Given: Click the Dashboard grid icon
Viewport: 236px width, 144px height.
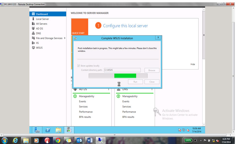Looking at the screenshot, I should pos(33,14).
